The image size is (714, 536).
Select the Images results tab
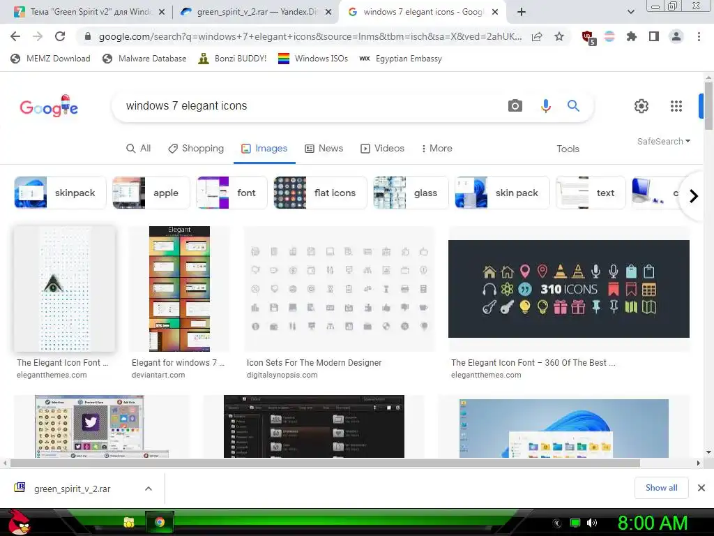264,148
